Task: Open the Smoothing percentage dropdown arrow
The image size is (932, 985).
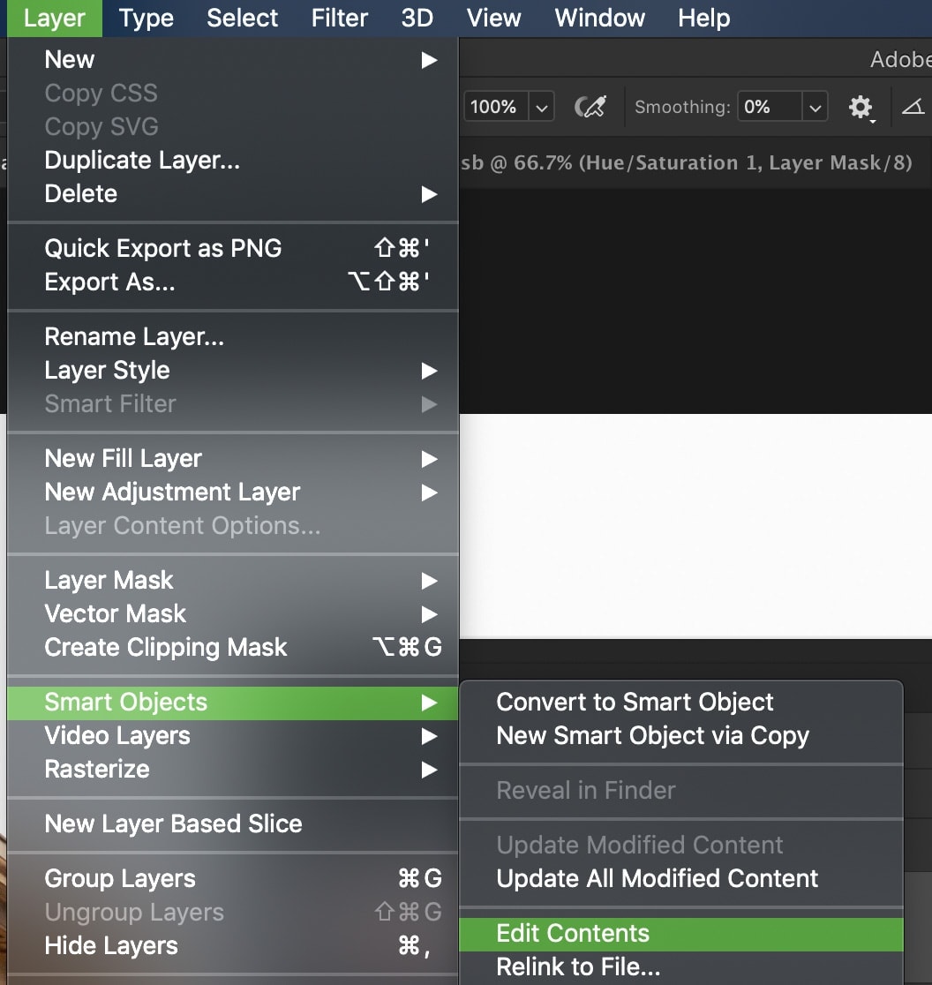Action: pos(815,107)
